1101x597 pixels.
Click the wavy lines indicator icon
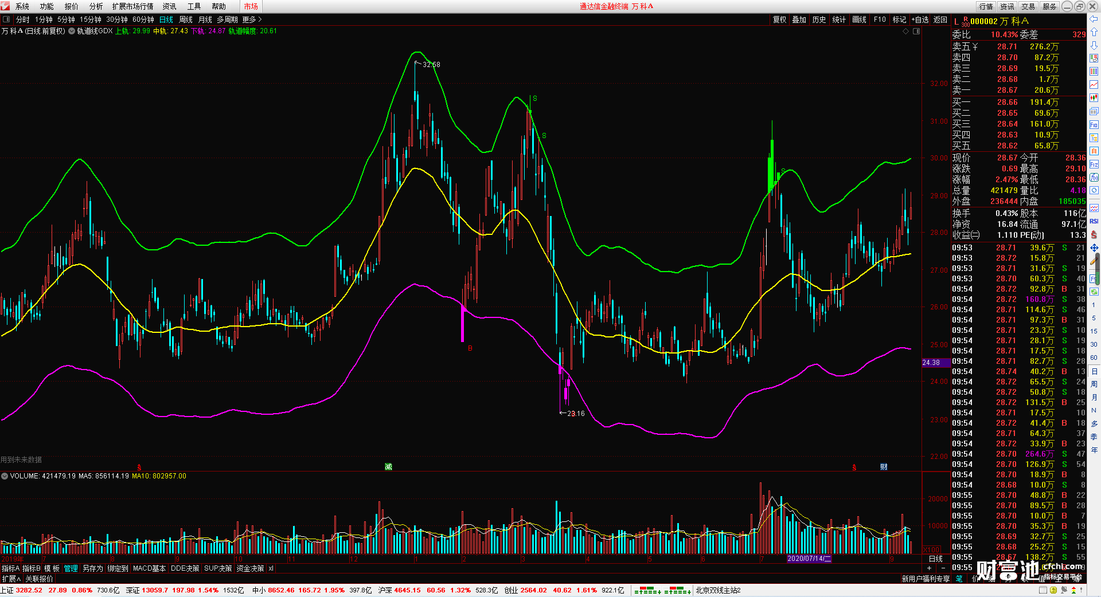(x=1094, y=208)
